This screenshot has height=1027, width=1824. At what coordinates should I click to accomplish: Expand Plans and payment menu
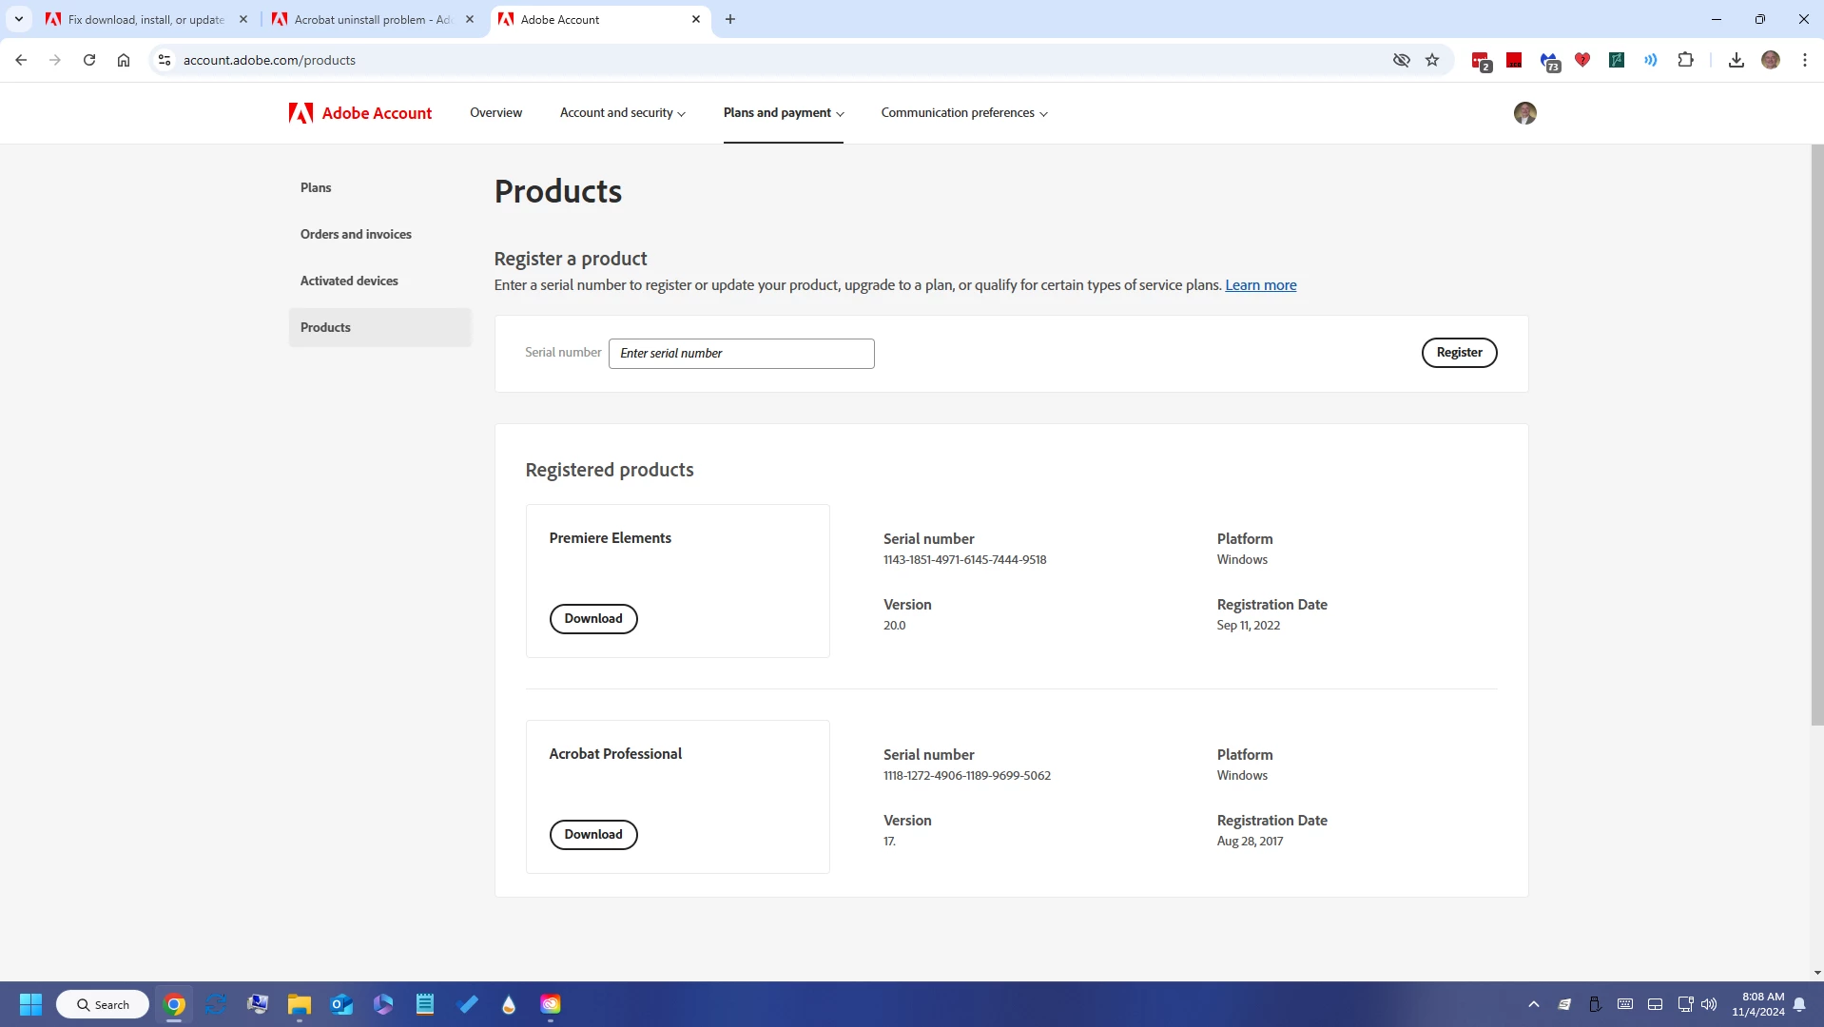pyautogui.click(x=784, y=112)
